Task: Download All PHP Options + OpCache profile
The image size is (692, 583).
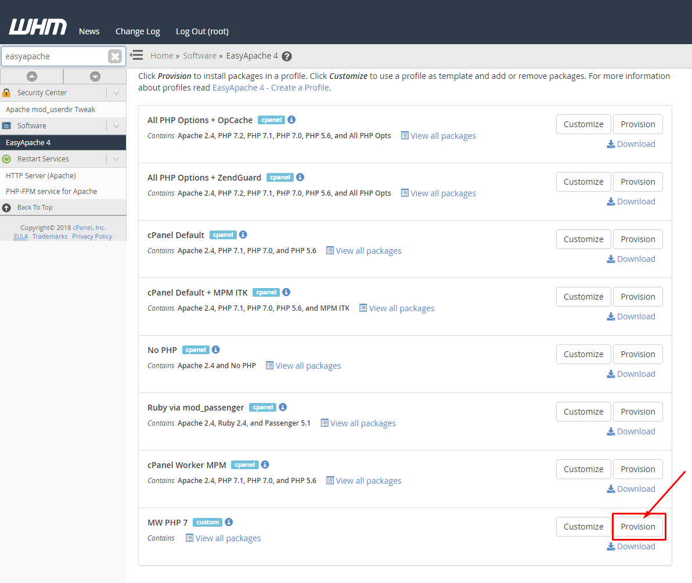Action: pyautogui.click(x=631, y=145)
